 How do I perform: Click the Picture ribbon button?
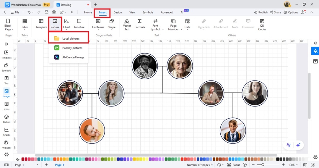pyautogui.click(x=55, y=24)
